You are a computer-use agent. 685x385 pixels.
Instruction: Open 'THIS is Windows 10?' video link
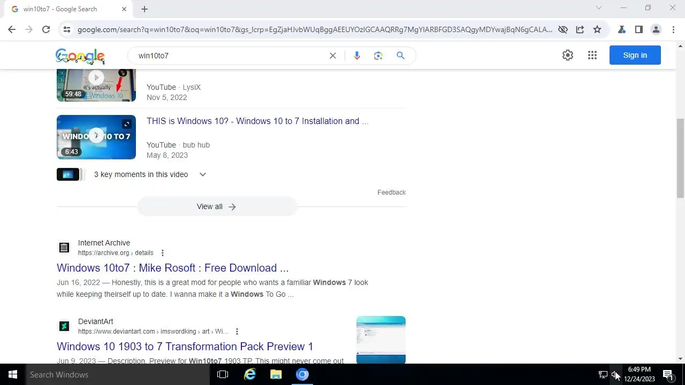click(x=257, y=121)
